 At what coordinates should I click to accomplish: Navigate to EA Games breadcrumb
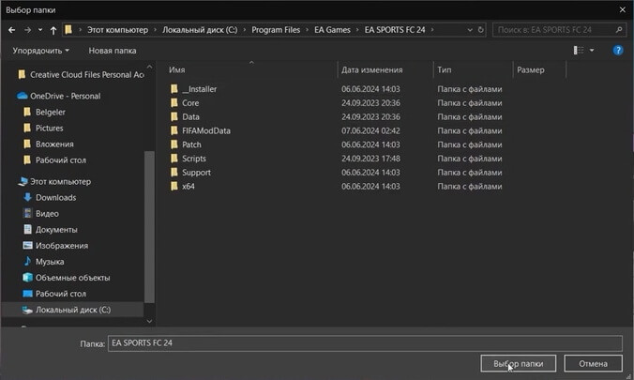332,30
